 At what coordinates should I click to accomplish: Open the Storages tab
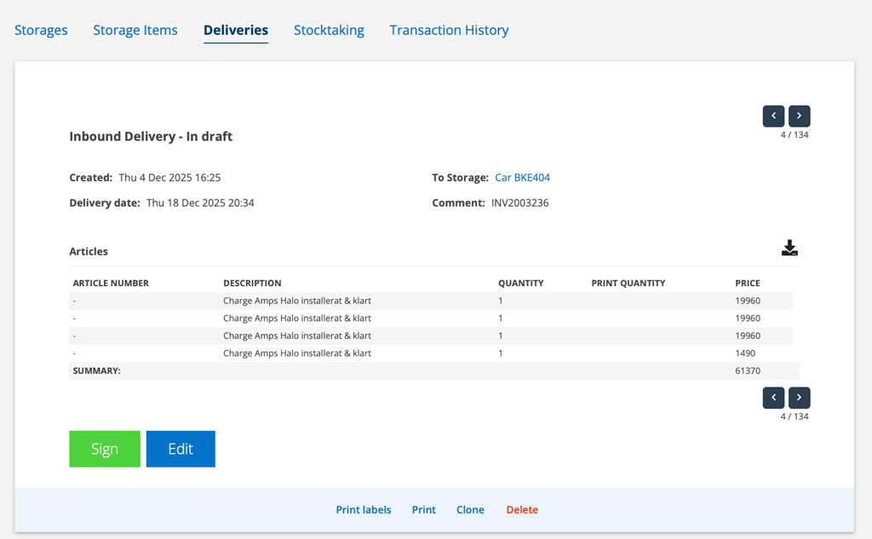pyautogui.click(x=41, y=30)
